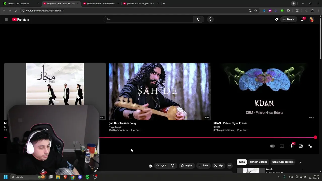Open options menu for the Masār sidebar video
322x181 pixels.
(303, 170)
